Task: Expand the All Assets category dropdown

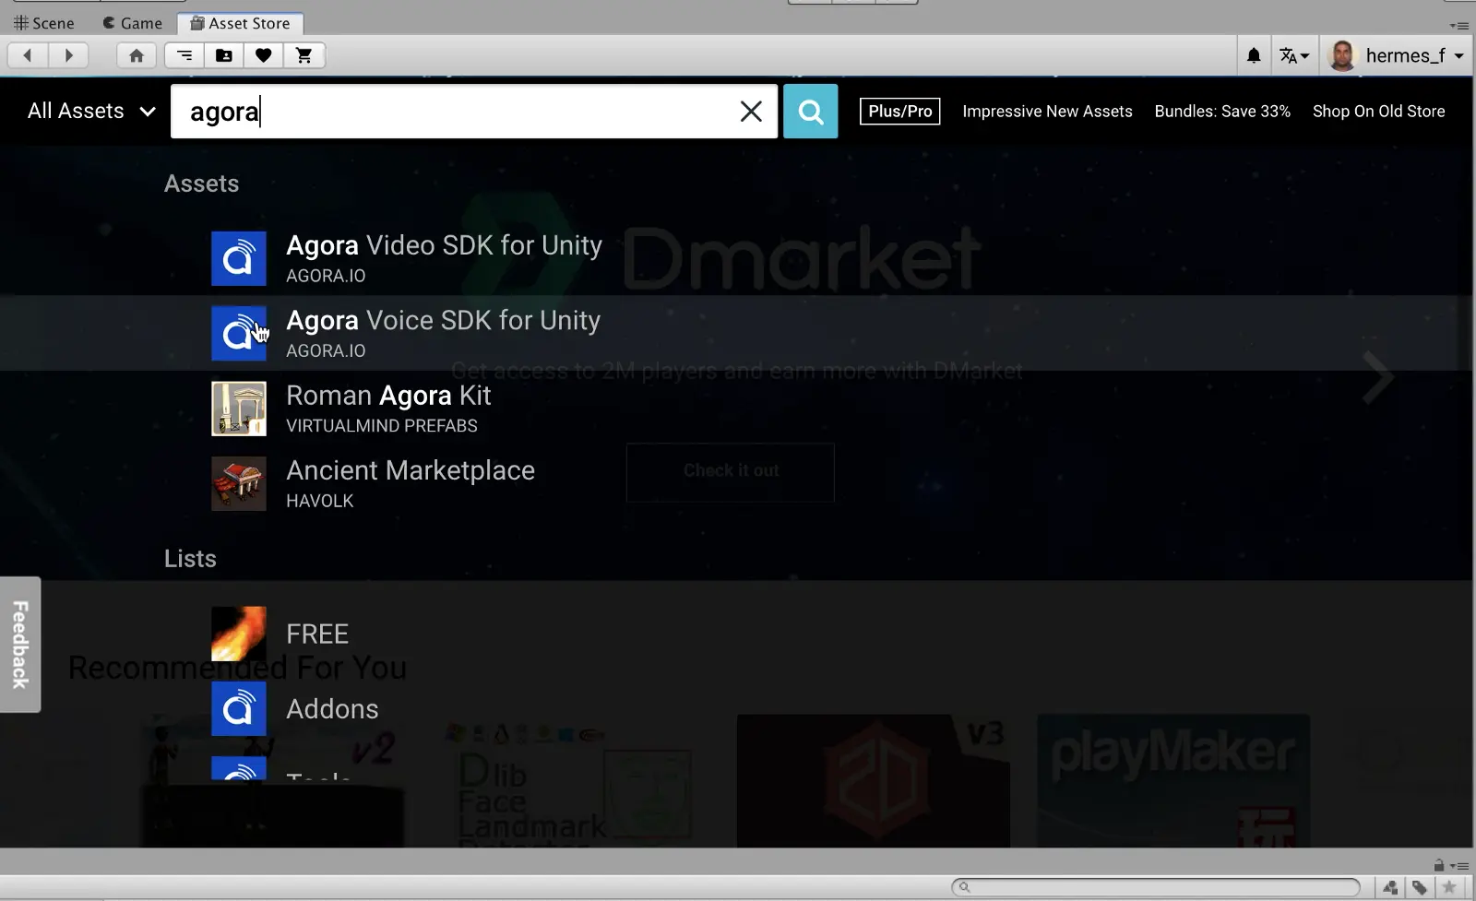Action: (91, 112)
